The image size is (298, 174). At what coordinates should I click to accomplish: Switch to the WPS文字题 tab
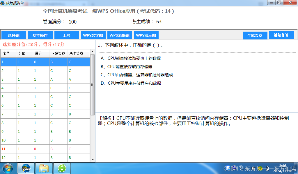93,35
